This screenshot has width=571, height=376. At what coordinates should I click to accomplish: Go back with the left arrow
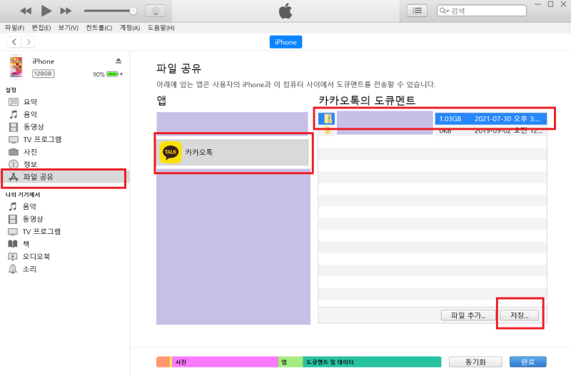pyautogui.click(x=14, y=42)
